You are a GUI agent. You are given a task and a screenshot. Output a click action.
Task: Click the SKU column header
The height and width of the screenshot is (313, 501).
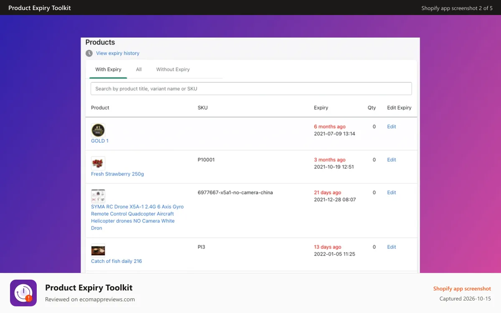coord(202,108)
